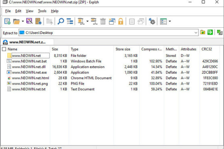Click the grayed copy windows icon
This screenshot has height=149, width=224.
[x=141, y=21]
